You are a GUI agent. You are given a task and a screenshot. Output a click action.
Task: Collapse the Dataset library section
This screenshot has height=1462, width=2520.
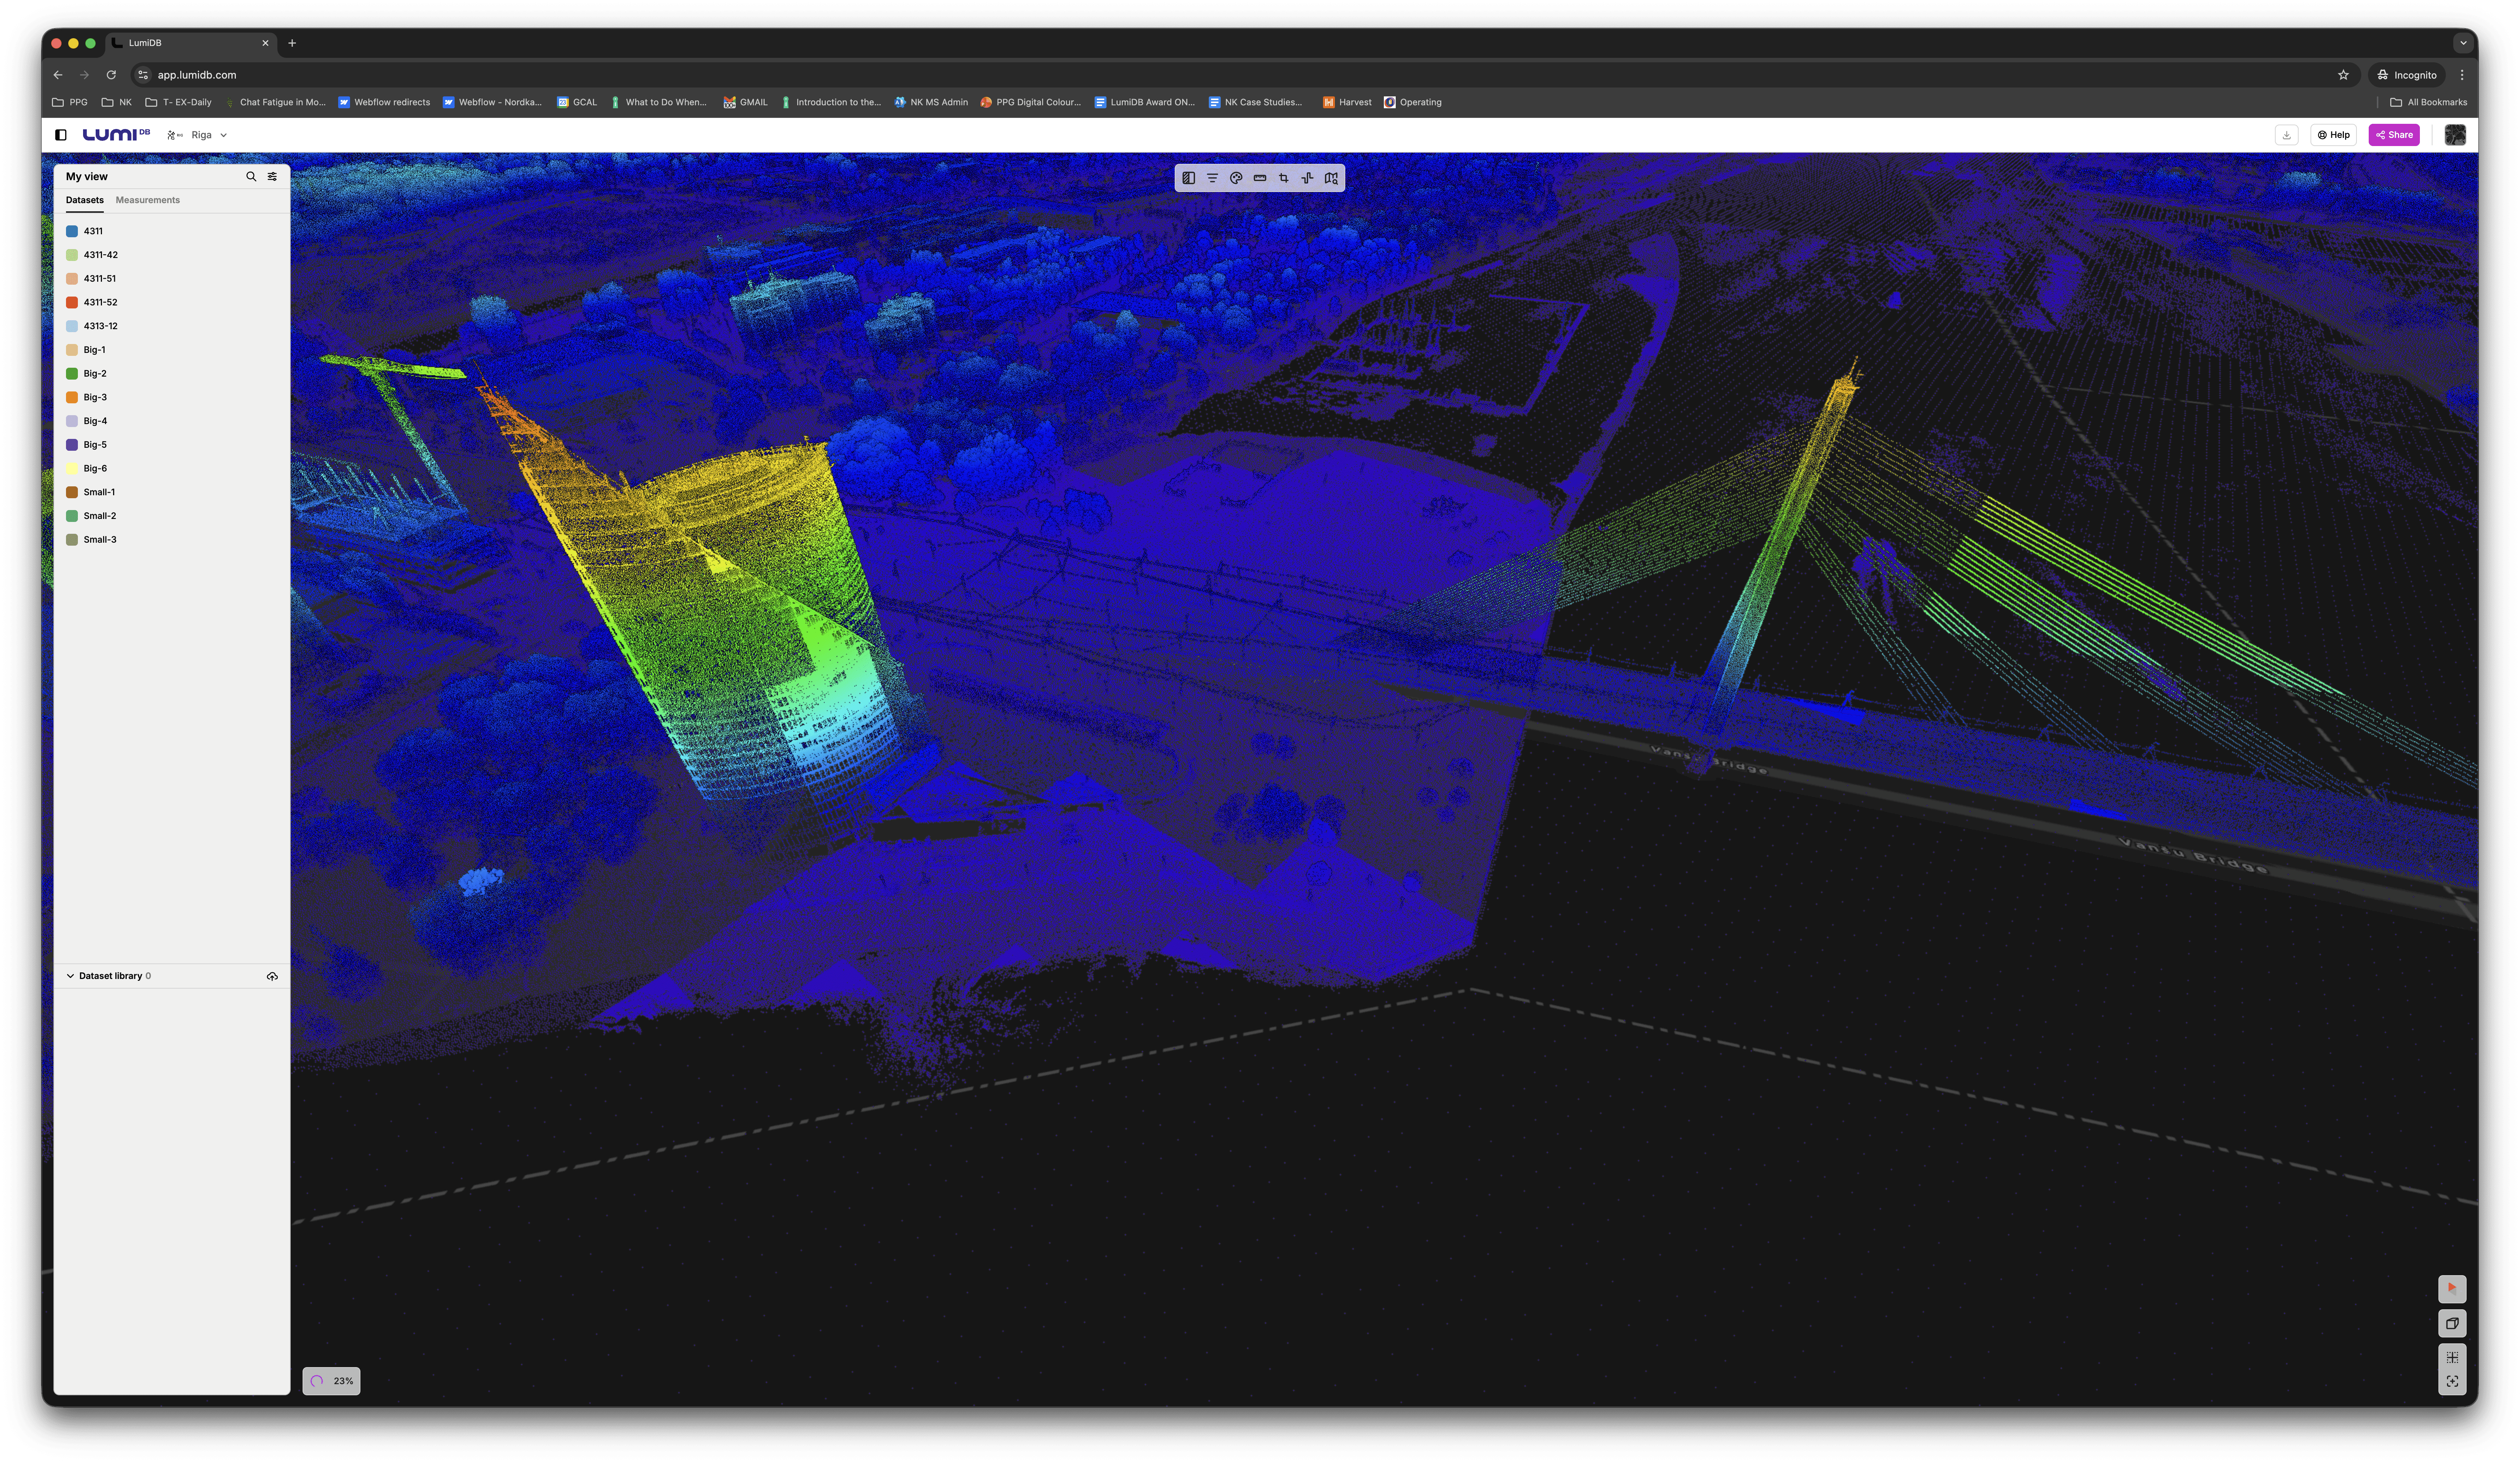point(70,976)
